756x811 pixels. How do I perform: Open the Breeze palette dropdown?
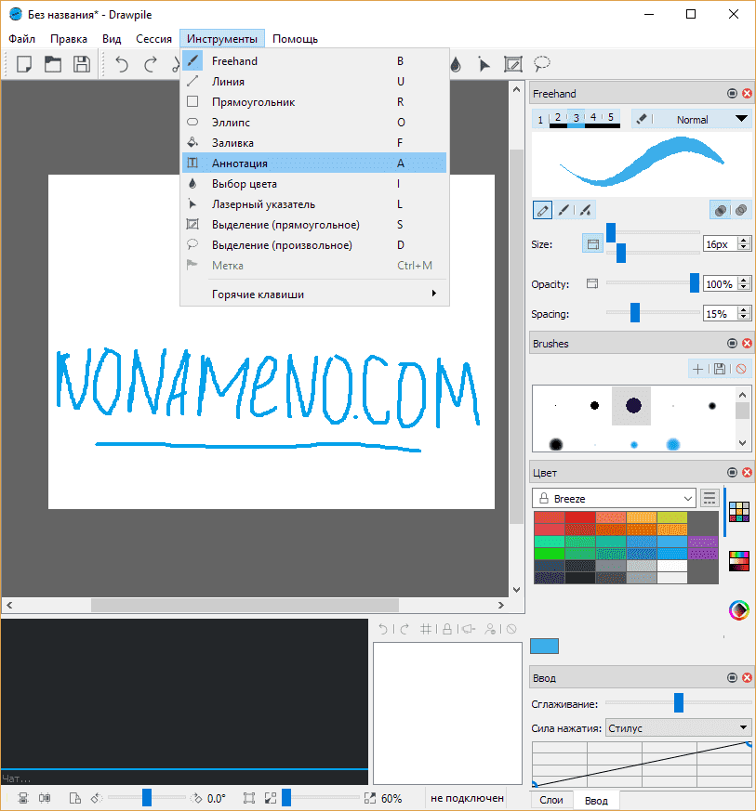[614, 499]
